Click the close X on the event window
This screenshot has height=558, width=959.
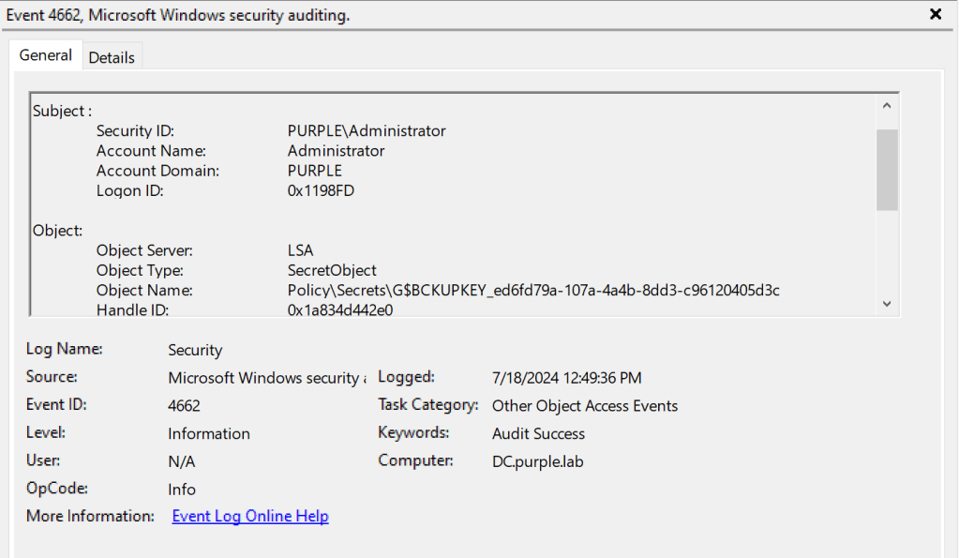click(x=935, y=14)
